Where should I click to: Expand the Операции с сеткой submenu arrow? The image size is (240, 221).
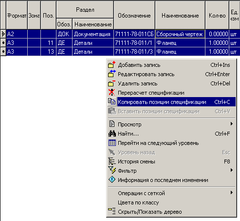click(232, 193)
